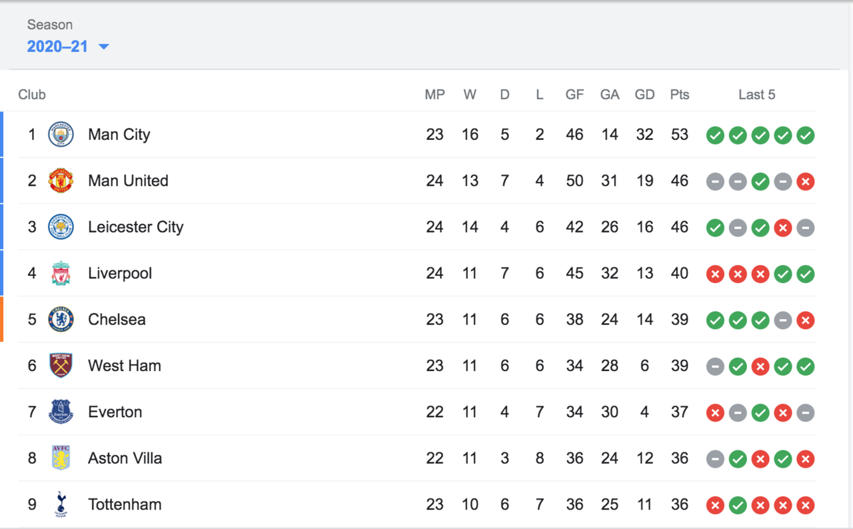Click the West Ham club crest
The height and width of the screenshot is (529, 853).
[61, 366]
